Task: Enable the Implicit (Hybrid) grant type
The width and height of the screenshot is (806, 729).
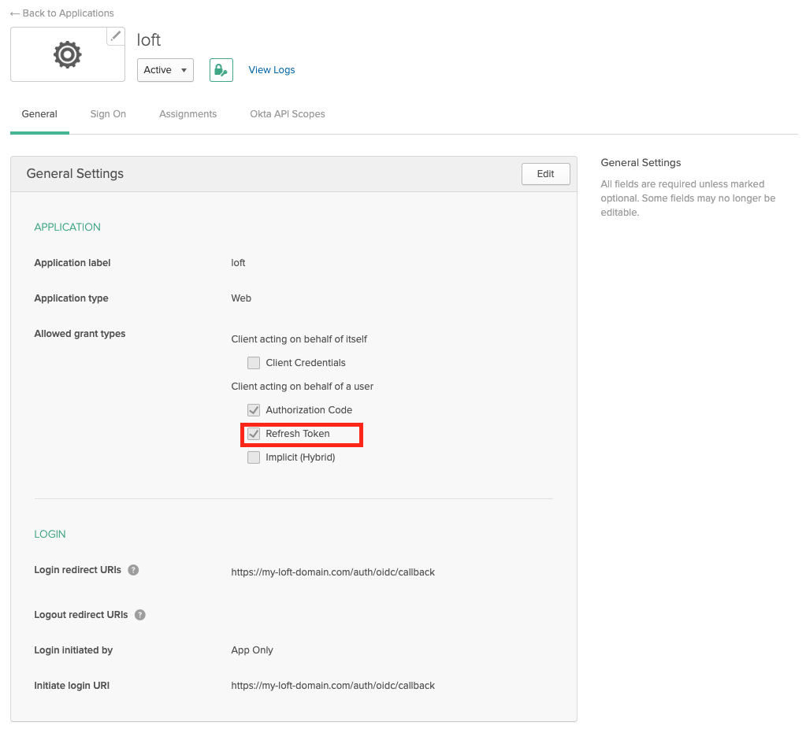Action: click(254, 457)
